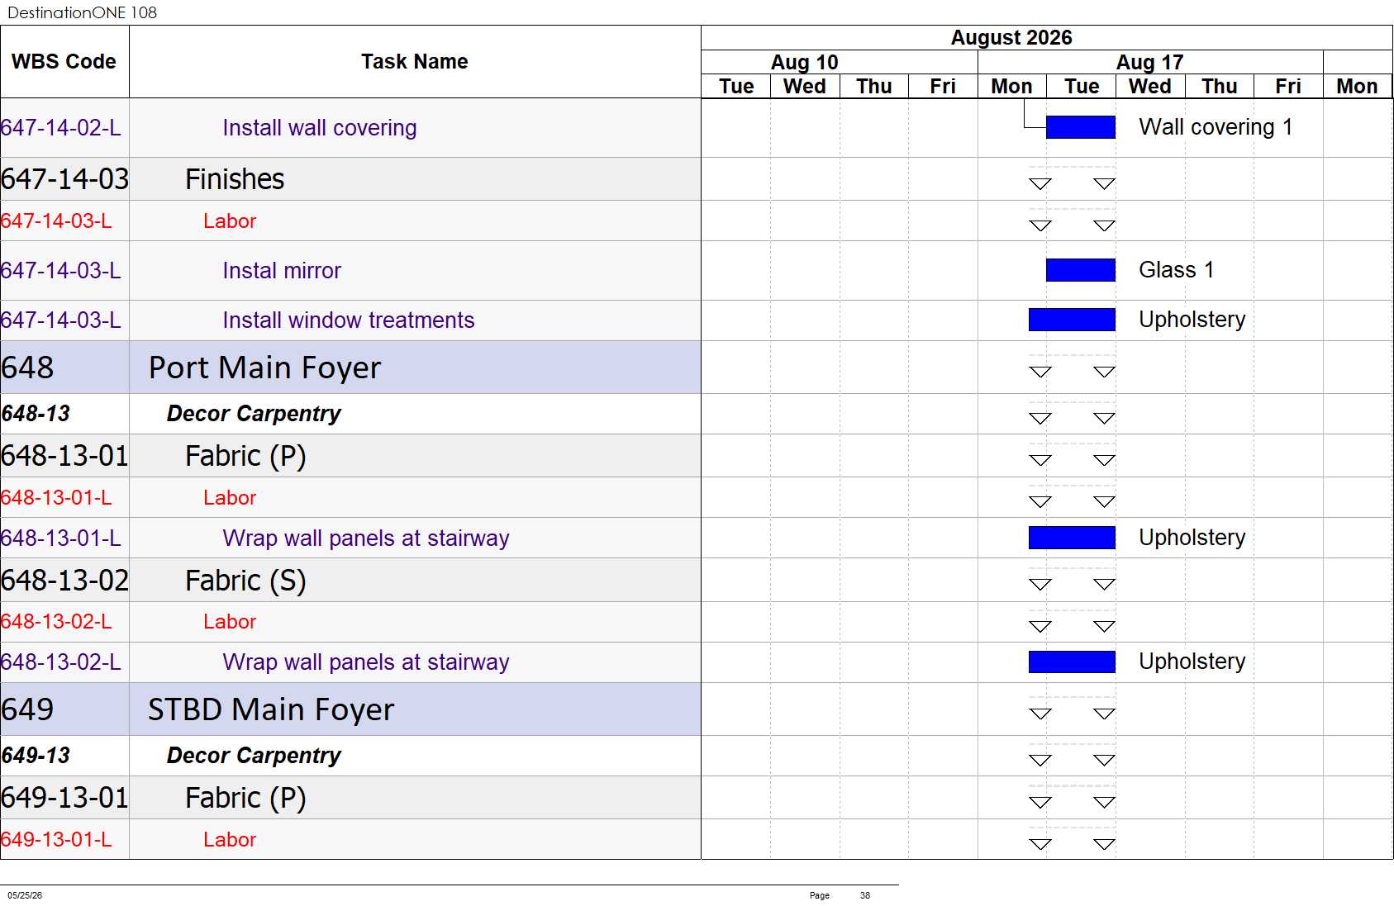Select the 648-13-01-L Labor summary start triangle
Image resolution: width=1394 pixels, height=906 pixels.
[x=1040, y=501]
